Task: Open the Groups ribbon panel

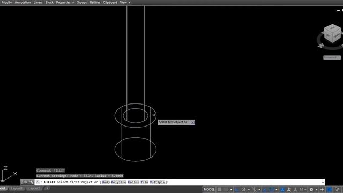Action: pos(81,2)
